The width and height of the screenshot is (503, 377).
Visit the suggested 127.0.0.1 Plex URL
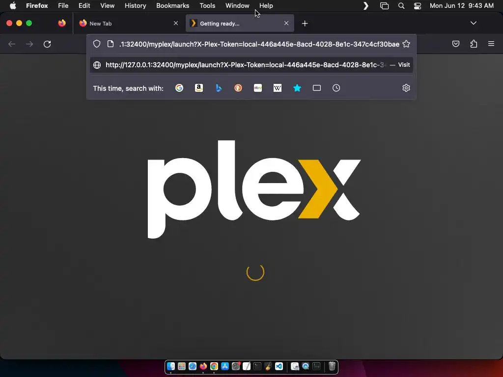251,65
